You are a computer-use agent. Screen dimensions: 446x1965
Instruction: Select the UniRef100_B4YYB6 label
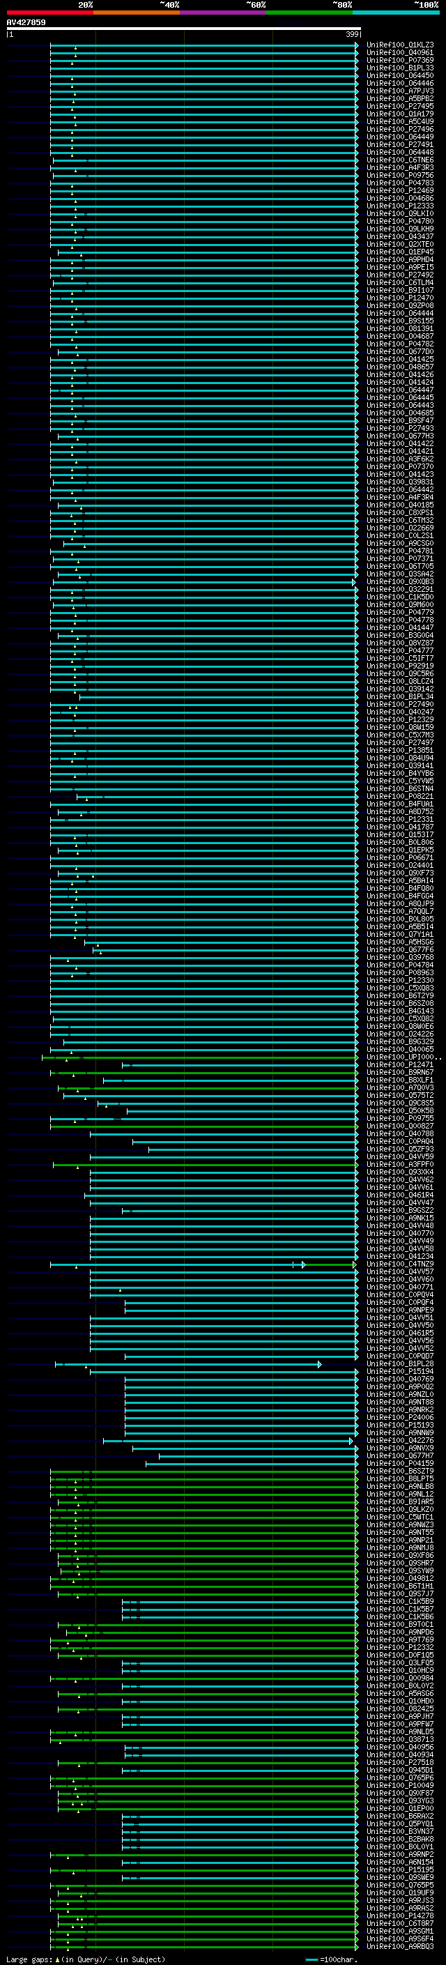[x=400, y=774]
